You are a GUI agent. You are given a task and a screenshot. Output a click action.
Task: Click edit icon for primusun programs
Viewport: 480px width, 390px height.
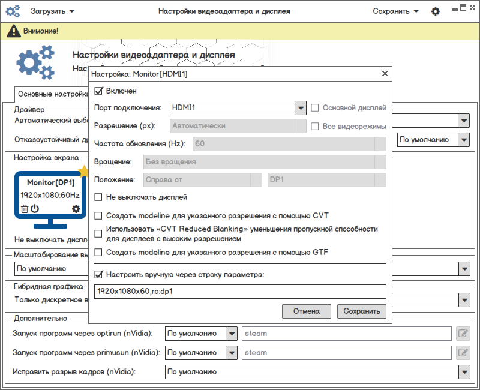[463, 353]
